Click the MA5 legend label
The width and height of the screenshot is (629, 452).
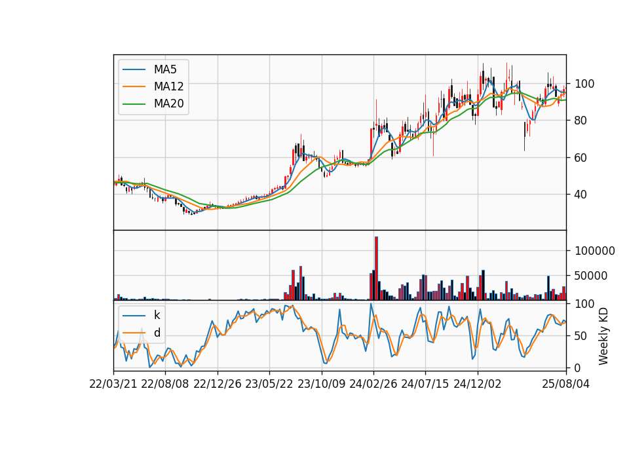coord(165,69)
